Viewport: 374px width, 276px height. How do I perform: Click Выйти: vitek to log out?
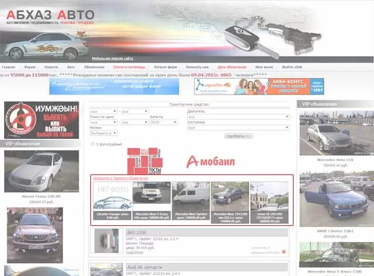pos(292,67)
